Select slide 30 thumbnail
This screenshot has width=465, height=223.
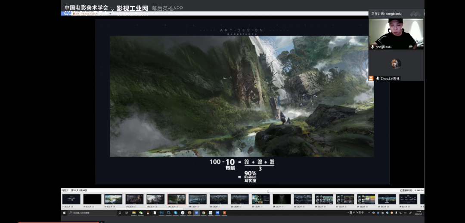[408, 199]
